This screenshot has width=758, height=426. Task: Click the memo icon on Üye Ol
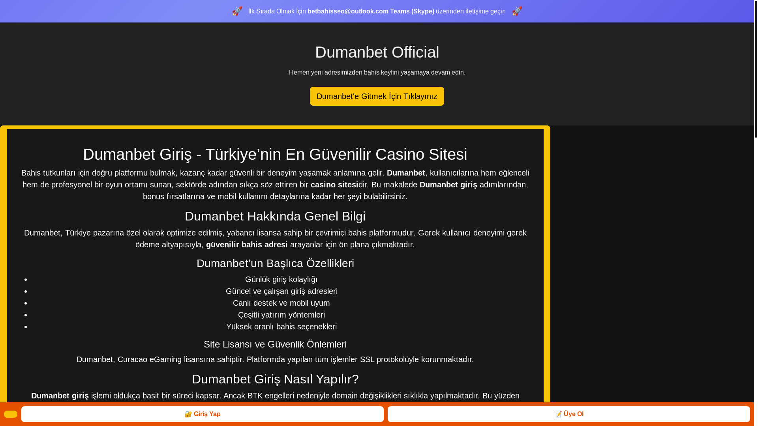pyautogui.click(x=558, y=414)
